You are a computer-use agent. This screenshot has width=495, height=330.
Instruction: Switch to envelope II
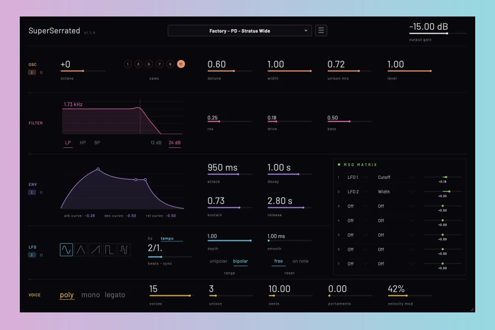(41, 193)
